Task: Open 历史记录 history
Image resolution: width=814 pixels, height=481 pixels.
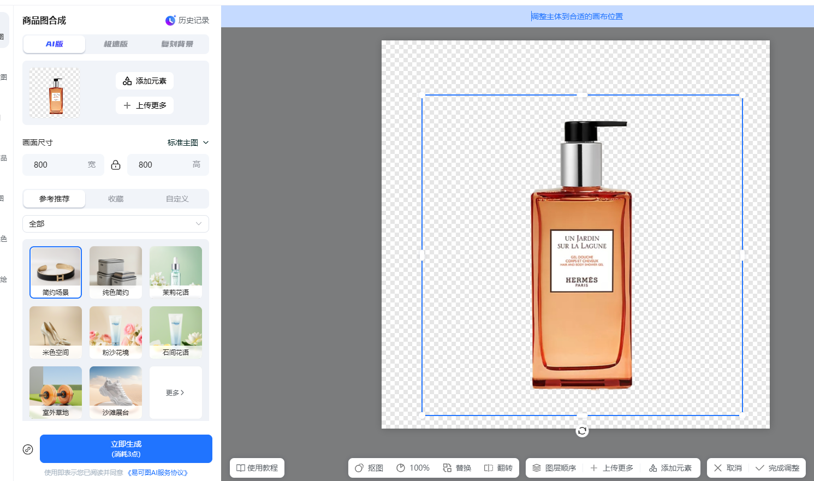Action: (187, 20)
